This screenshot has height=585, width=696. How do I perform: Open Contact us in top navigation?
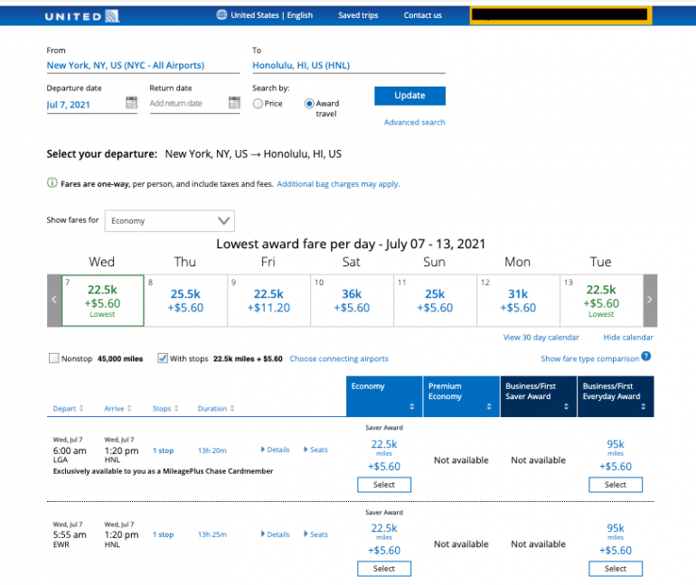click(422, 15)
